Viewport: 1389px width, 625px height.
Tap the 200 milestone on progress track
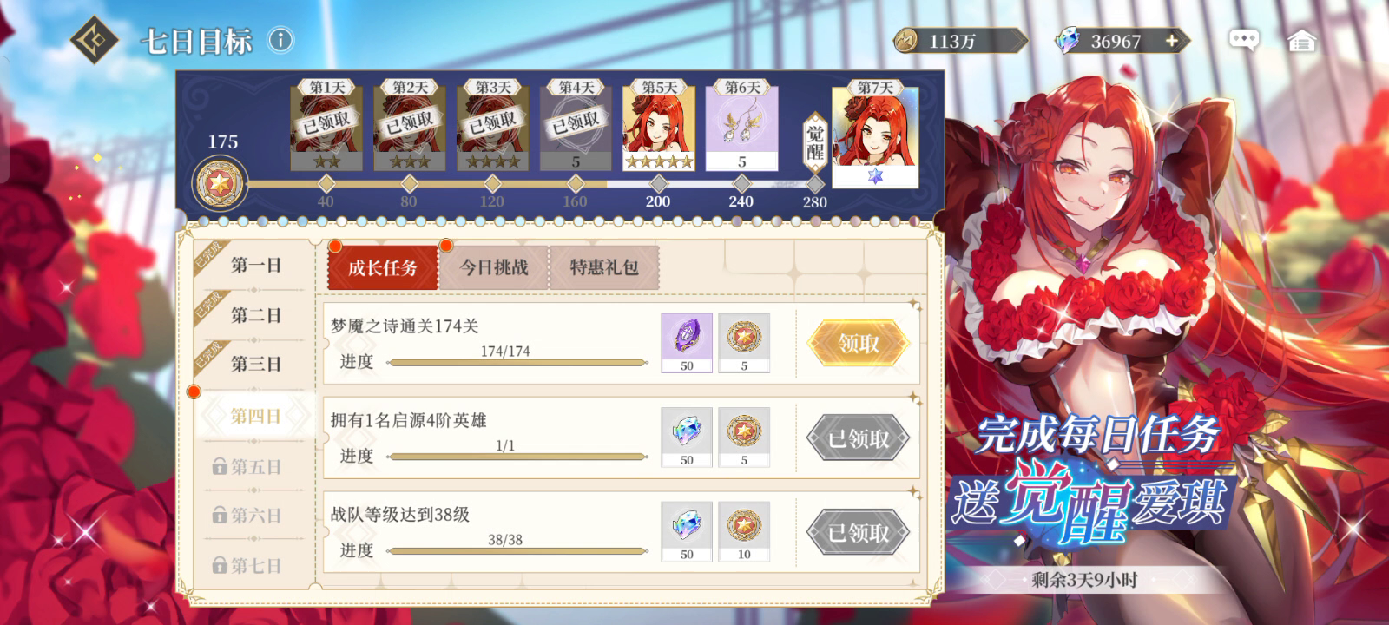658,193
